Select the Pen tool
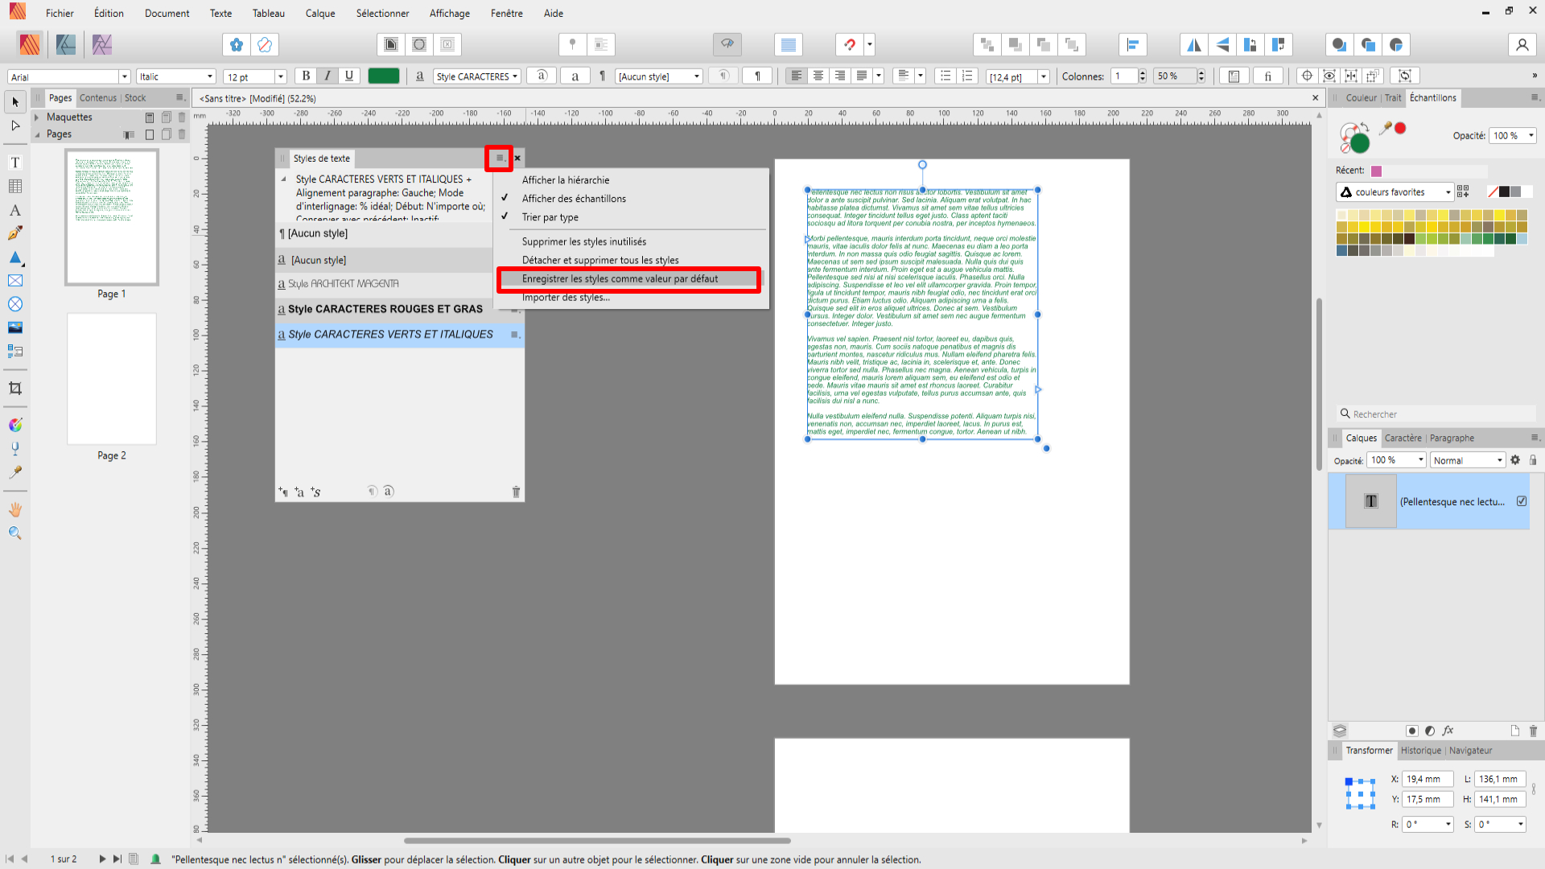 coord(14,233)
